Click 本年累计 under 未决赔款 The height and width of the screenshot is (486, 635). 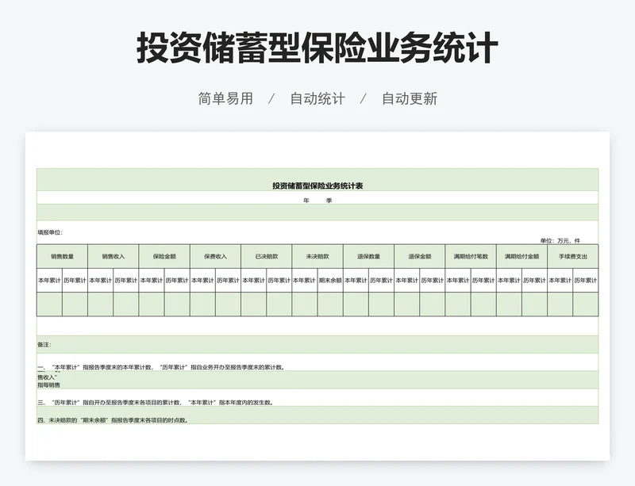pos(305,280)
